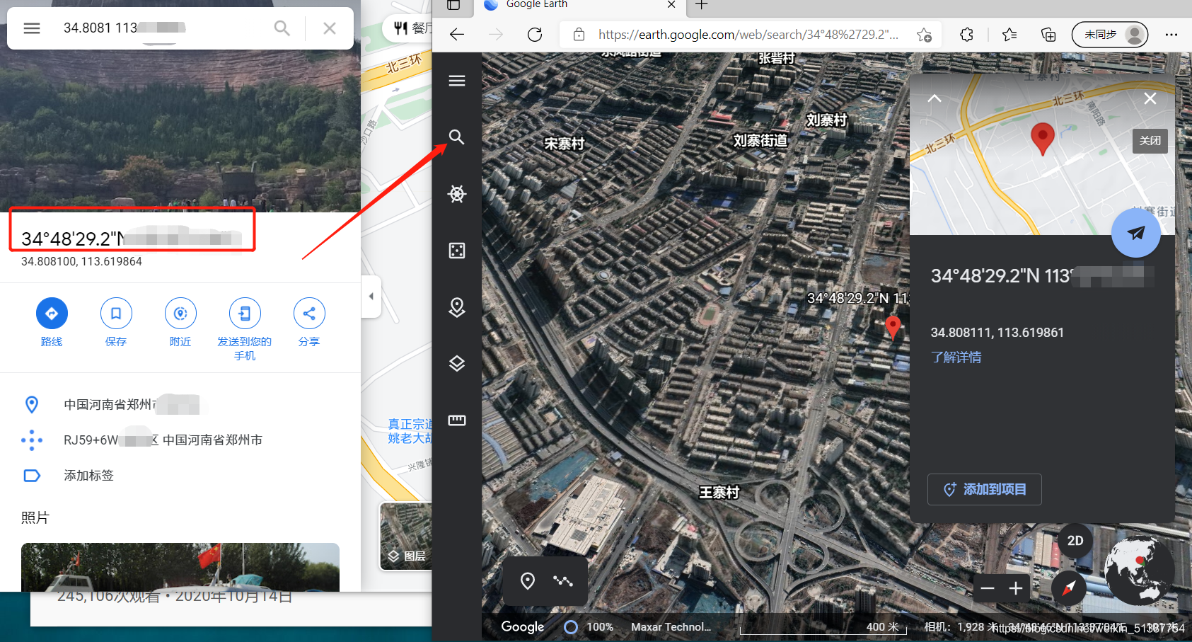Refresh the Google Earth page
The image size is (1192, 642).
(535, 35)
